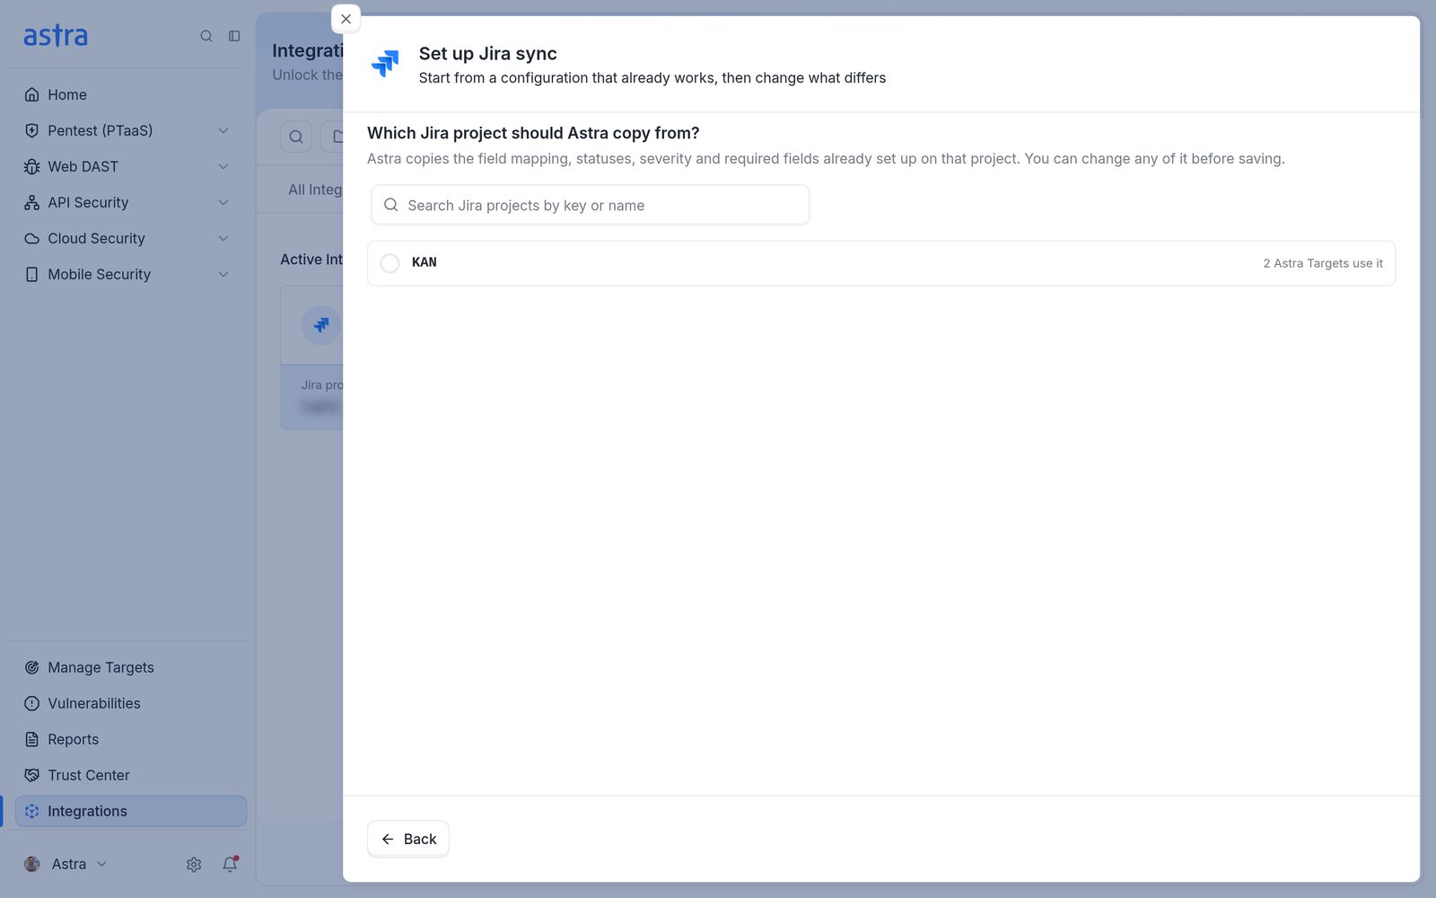
Task: Click the Astra user avatar
Action: point(32,864)
